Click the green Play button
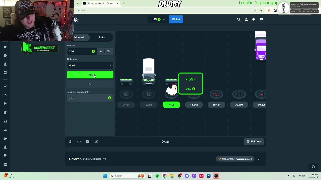 point(90,75)
